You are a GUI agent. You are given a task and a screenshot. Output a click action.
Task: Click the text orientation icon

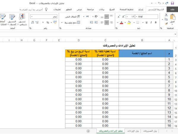pyautogui.click(x=96, y=17)
